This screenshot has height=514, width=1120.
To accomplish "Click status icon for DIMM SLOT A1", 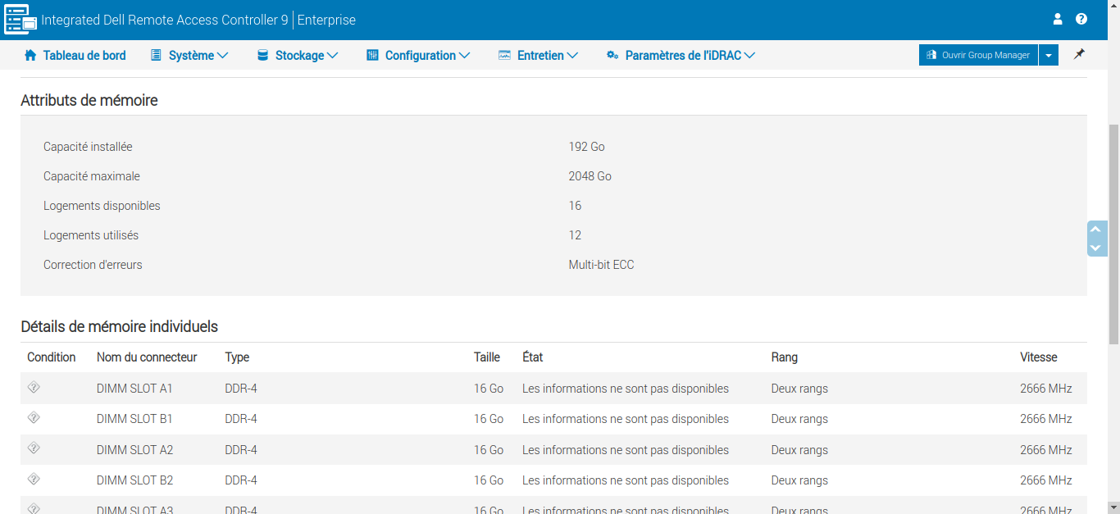I will [34, 388].
